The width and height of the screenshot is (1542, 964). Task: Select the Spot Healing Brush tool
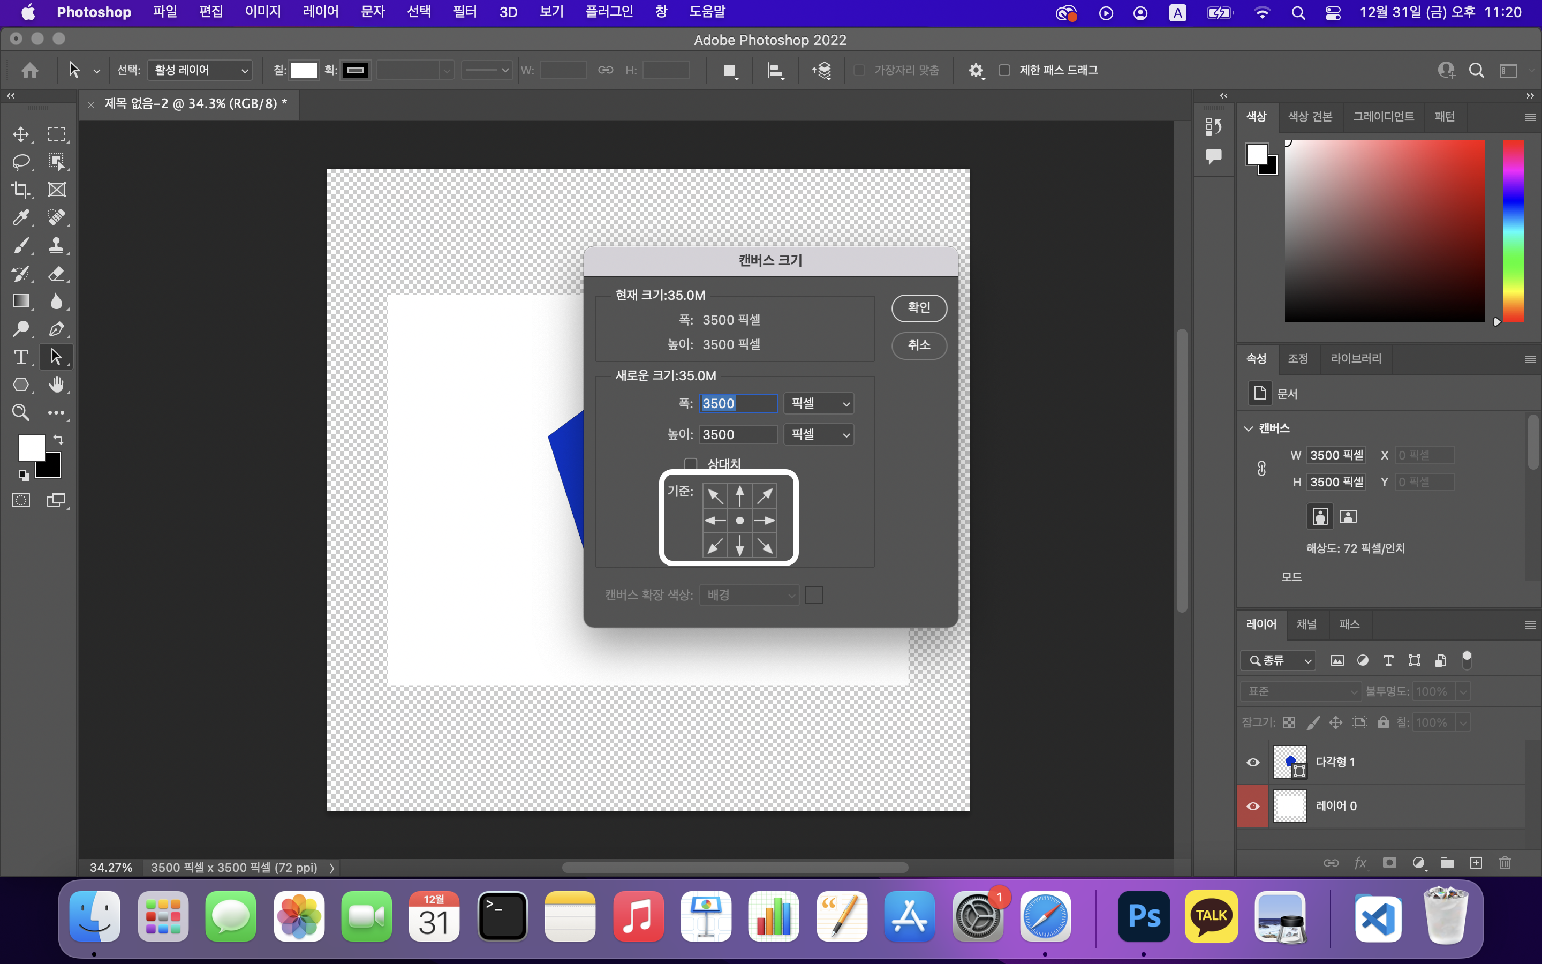pyautogui.click(x=57, y=217)
